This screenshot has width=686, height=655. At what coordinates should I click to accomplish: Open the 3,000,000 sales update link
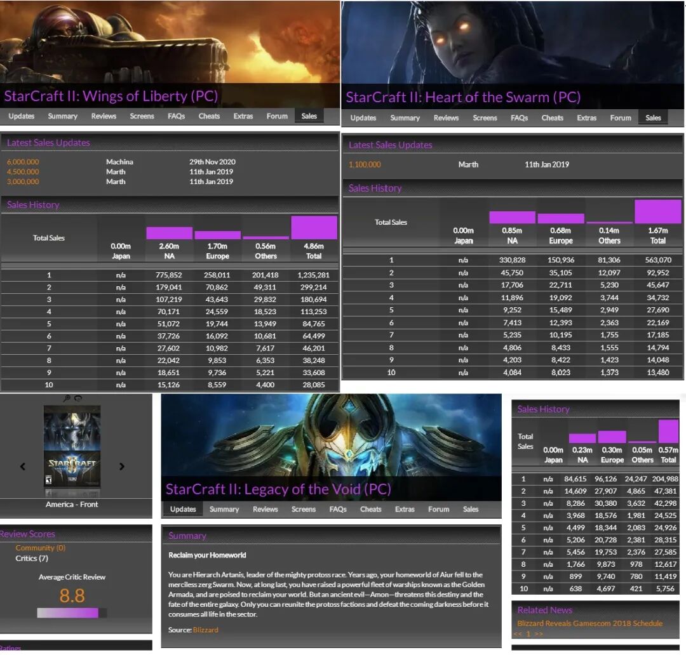[23, 182]
